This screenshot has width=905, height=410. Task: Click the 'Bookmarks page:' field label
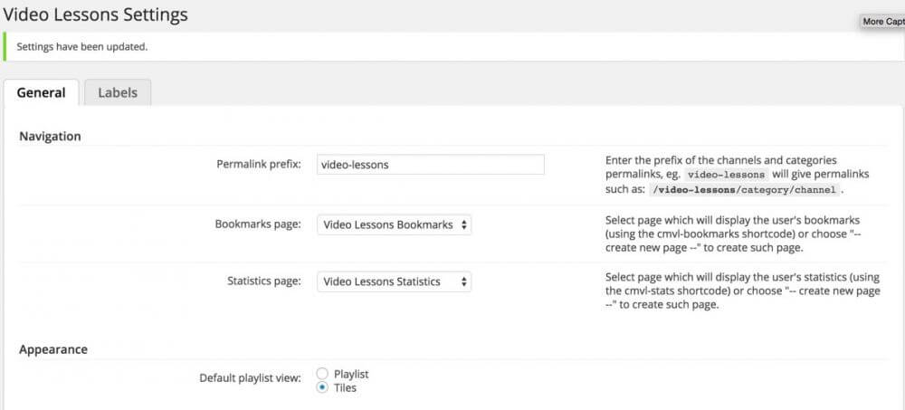258,224
